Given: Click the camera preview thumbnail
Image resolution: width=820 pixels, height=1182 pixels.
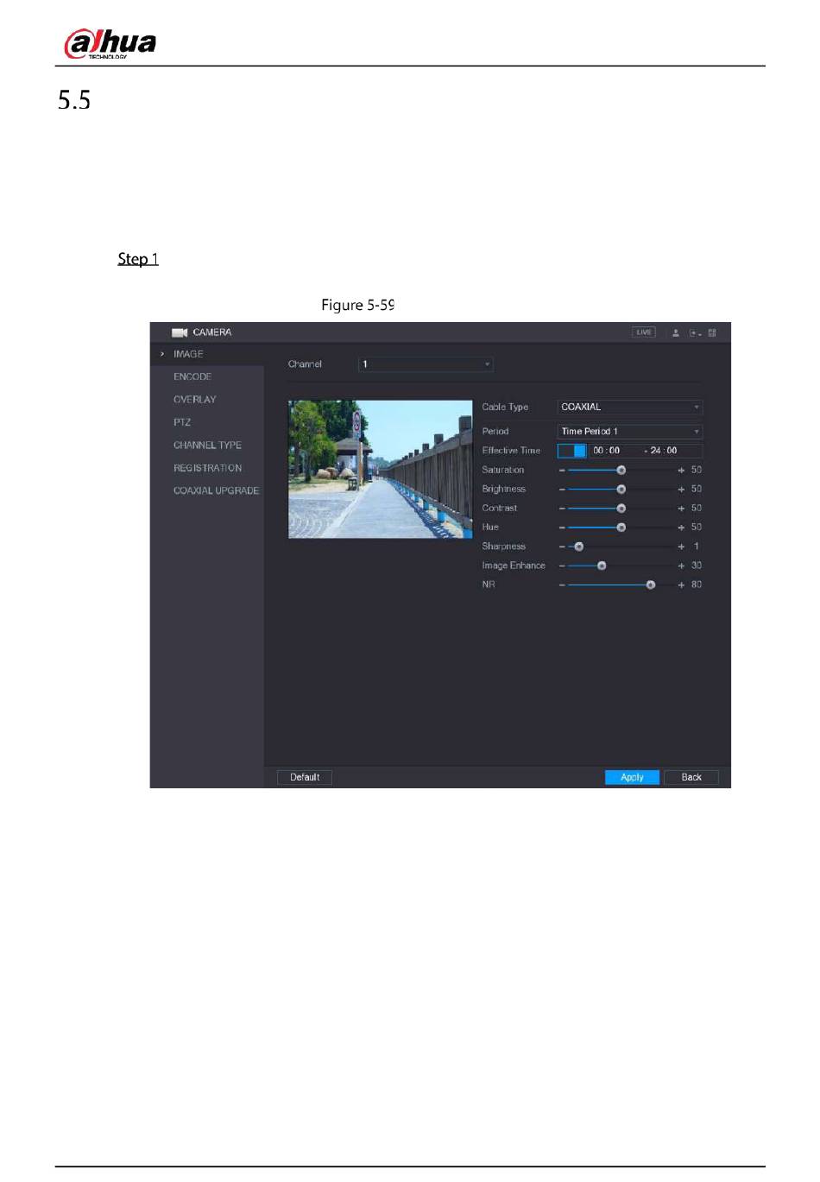Looking at the screenshot, I should (x=380, y=469).
